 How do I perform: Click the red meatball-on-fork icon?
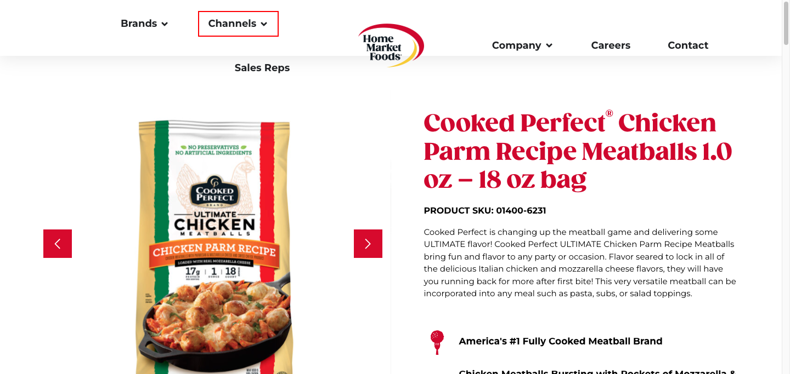click(x=437, y=342)
